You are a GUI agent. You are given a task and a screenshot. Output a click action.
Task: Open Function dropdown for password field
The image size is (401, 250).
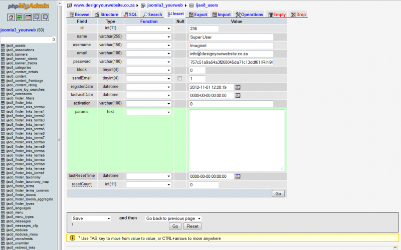click(x=148, y=62)
